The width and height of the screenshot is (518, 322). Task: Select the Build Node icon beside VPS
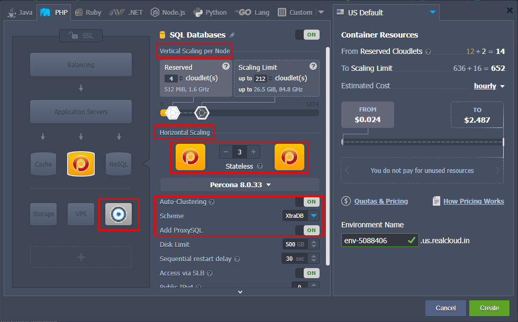[x=119, y=214]
